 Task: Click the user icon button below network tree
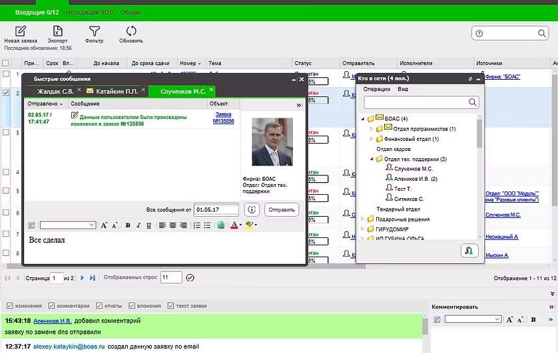coord(469,251)
